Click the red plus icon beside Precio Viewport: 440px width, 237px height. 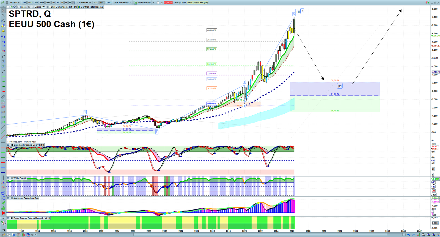[8, 7]
